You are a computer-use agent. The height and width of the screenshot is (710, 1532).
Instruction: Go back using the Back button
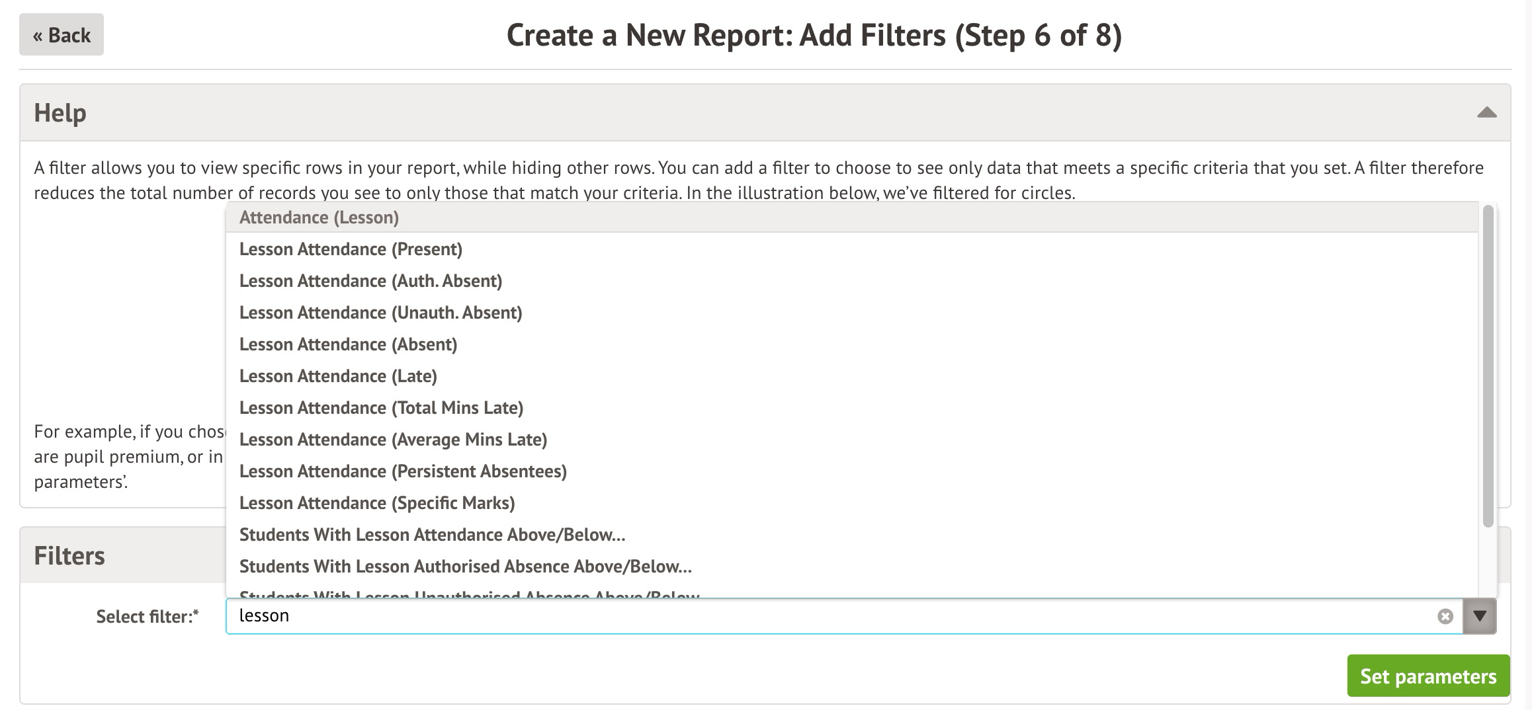(x=62, y=34)
